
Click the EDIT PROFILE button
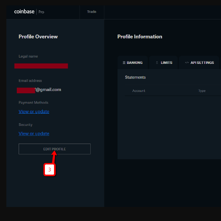point(54,149)
